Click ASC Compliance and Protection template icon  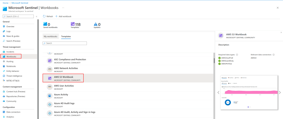click(x=50, y=61)
